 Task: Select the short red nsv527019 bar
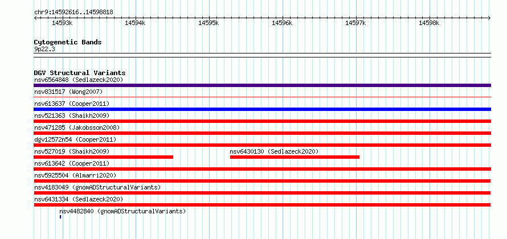tap(104, 157)
